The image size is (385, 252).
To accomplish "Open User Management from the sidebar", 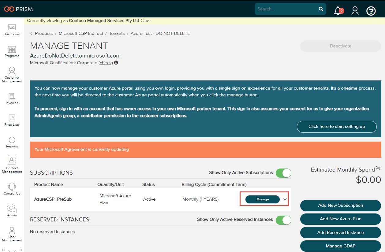I will click(x=12, y=232).
